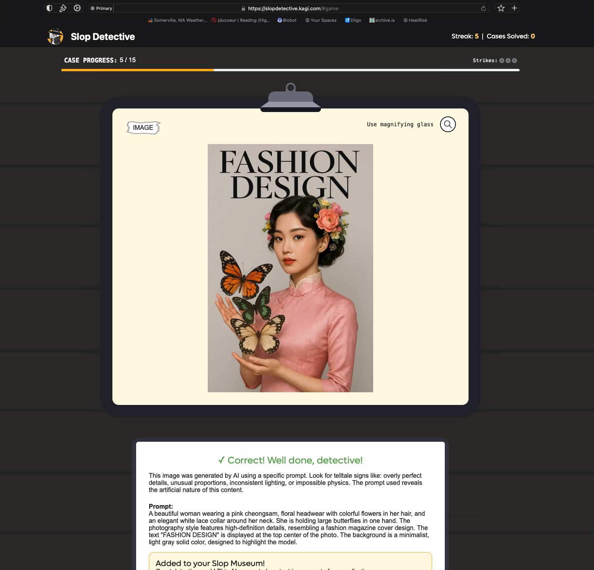Open the Primary profile selector
594x570 pixels.
tap(101, 8)
